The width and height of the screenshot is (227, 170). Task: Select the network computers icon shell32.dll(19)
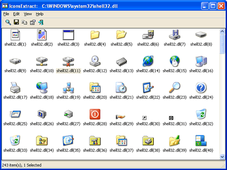coord(68,88)
